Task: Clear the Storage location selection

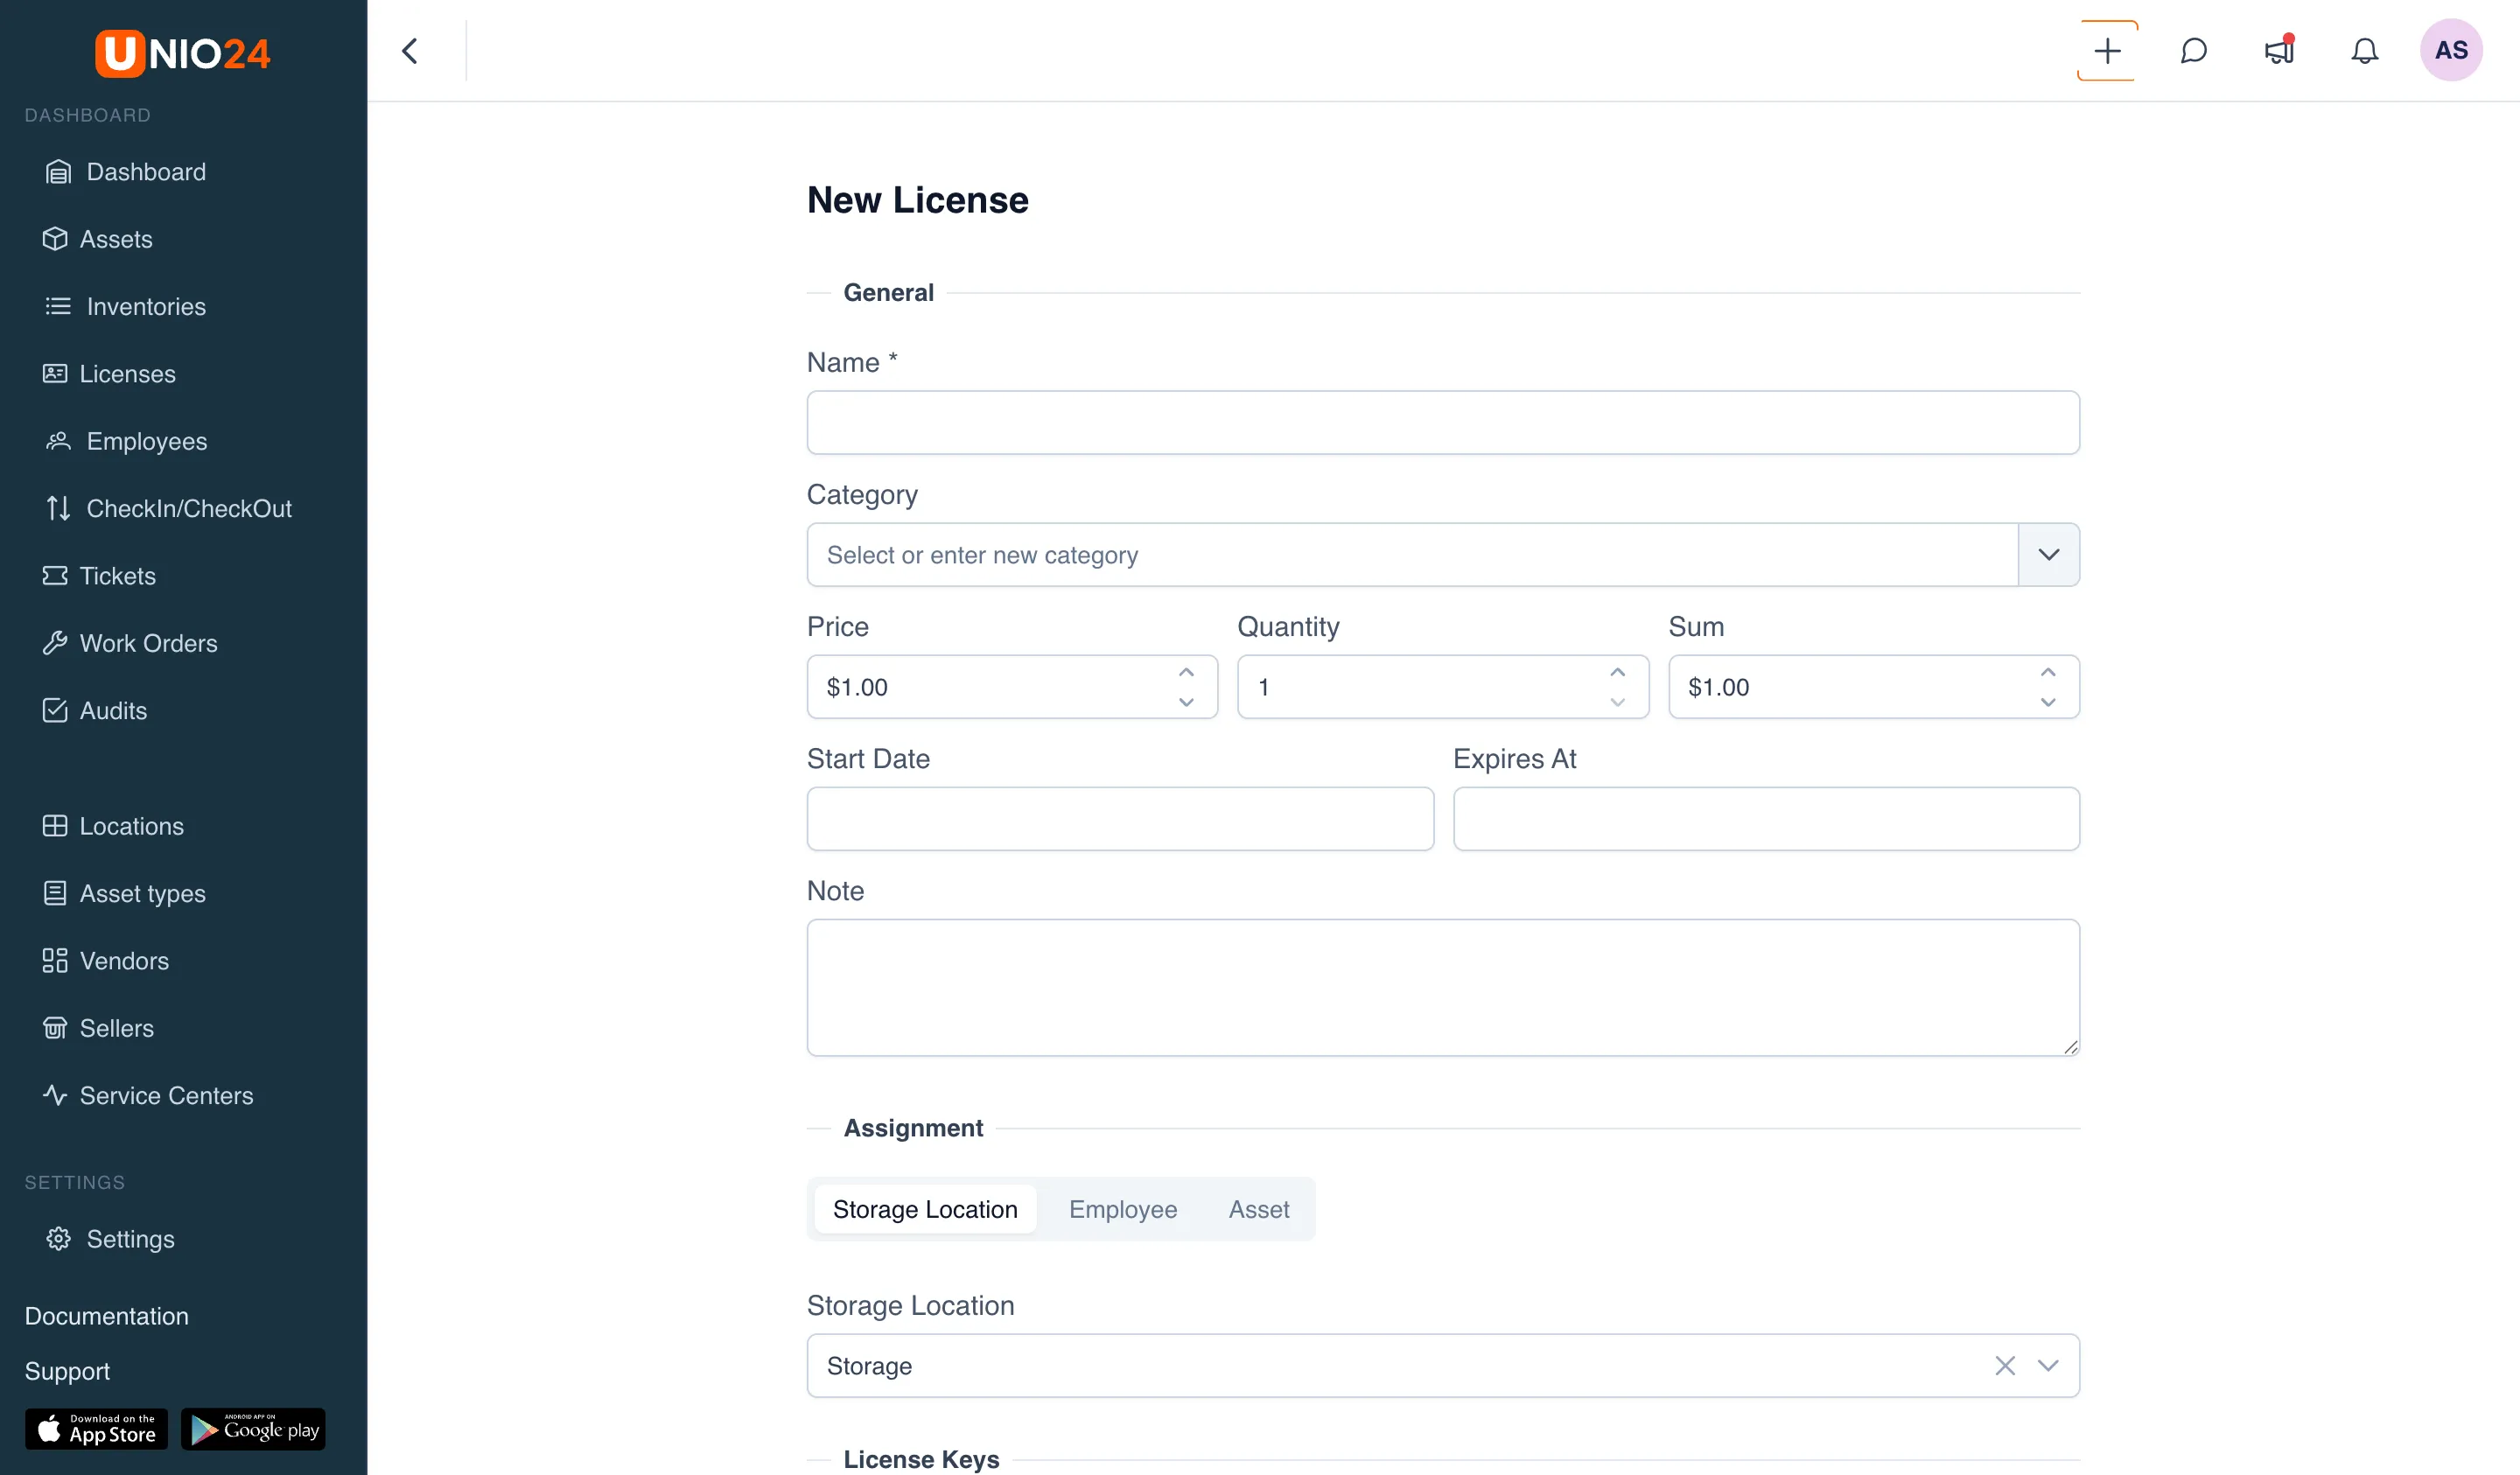Action: click(x=2005, y=1366)
